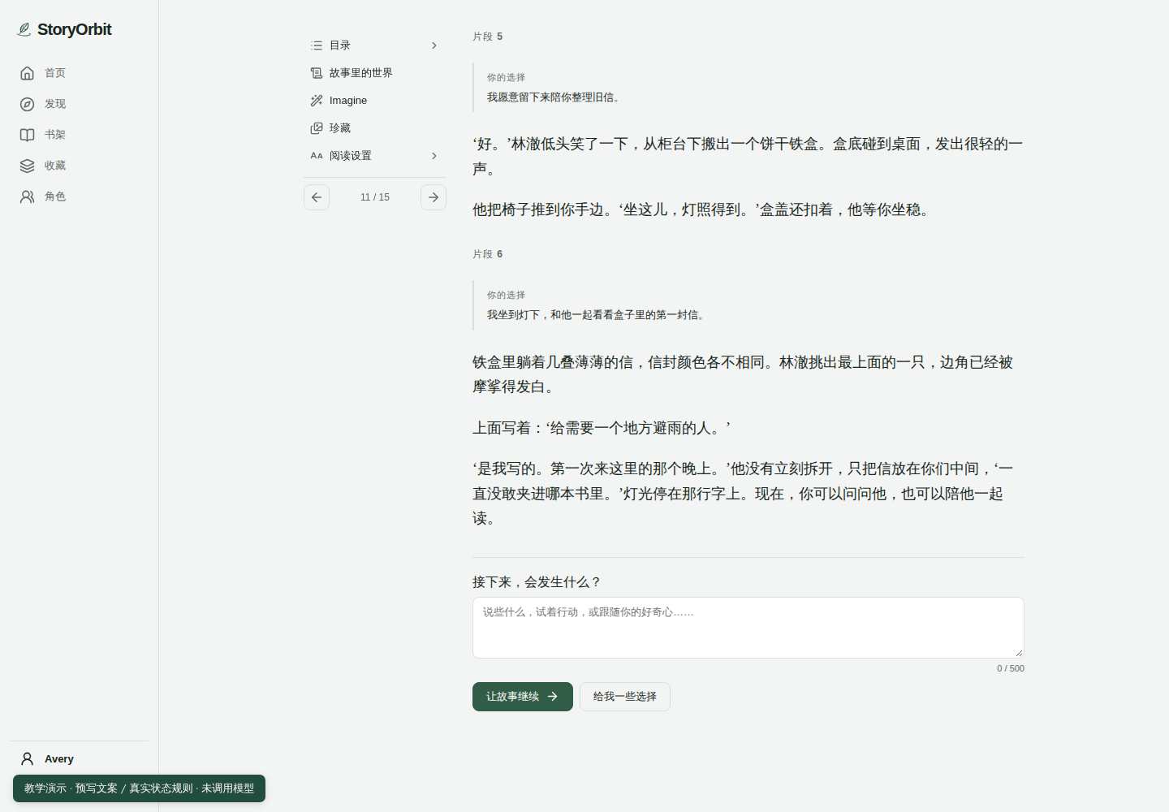Image resolution: width=1169 pixels, height=812 pixels.
Task: Click the 给我一些选择 button
Action: point(625,697)
